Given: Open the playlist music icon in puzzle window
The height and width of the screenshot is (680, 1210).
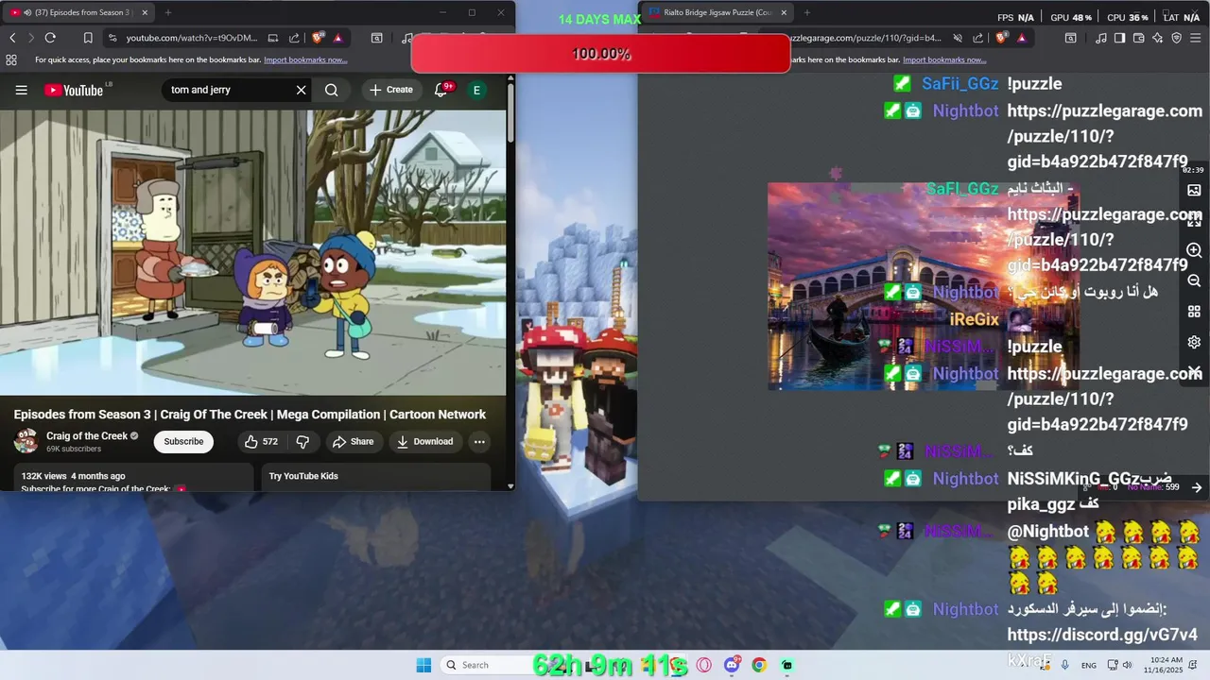Looking at the screenshot, I should (x=1100, y=38).
